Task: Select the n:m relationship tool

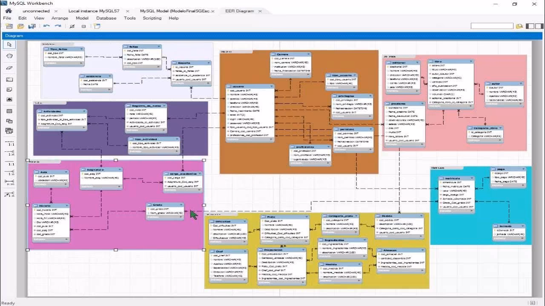Action: (9, 182)
